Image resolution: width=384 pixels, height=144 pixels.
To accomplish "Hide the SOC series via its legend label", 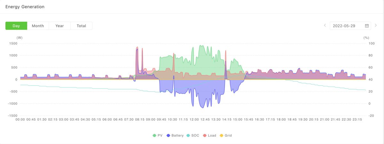I will (195, 136).
